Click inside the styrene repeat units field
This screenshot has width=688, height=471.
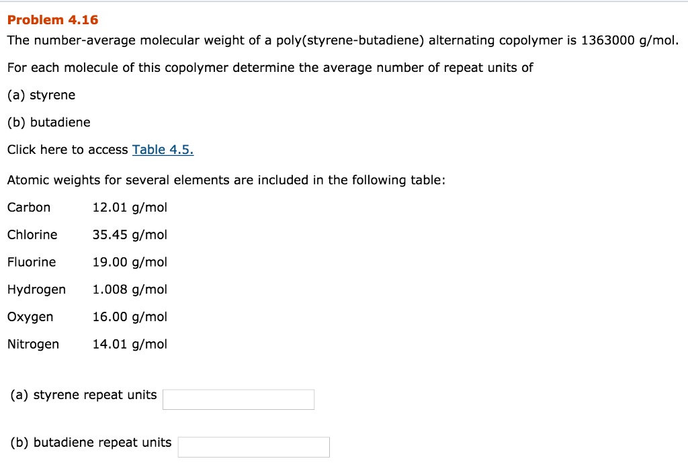coord(238,399)
